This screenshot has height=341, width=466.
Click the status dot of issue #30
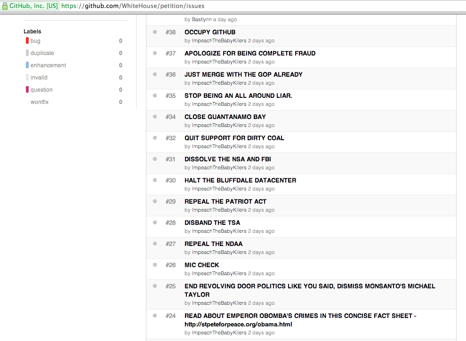155,180
